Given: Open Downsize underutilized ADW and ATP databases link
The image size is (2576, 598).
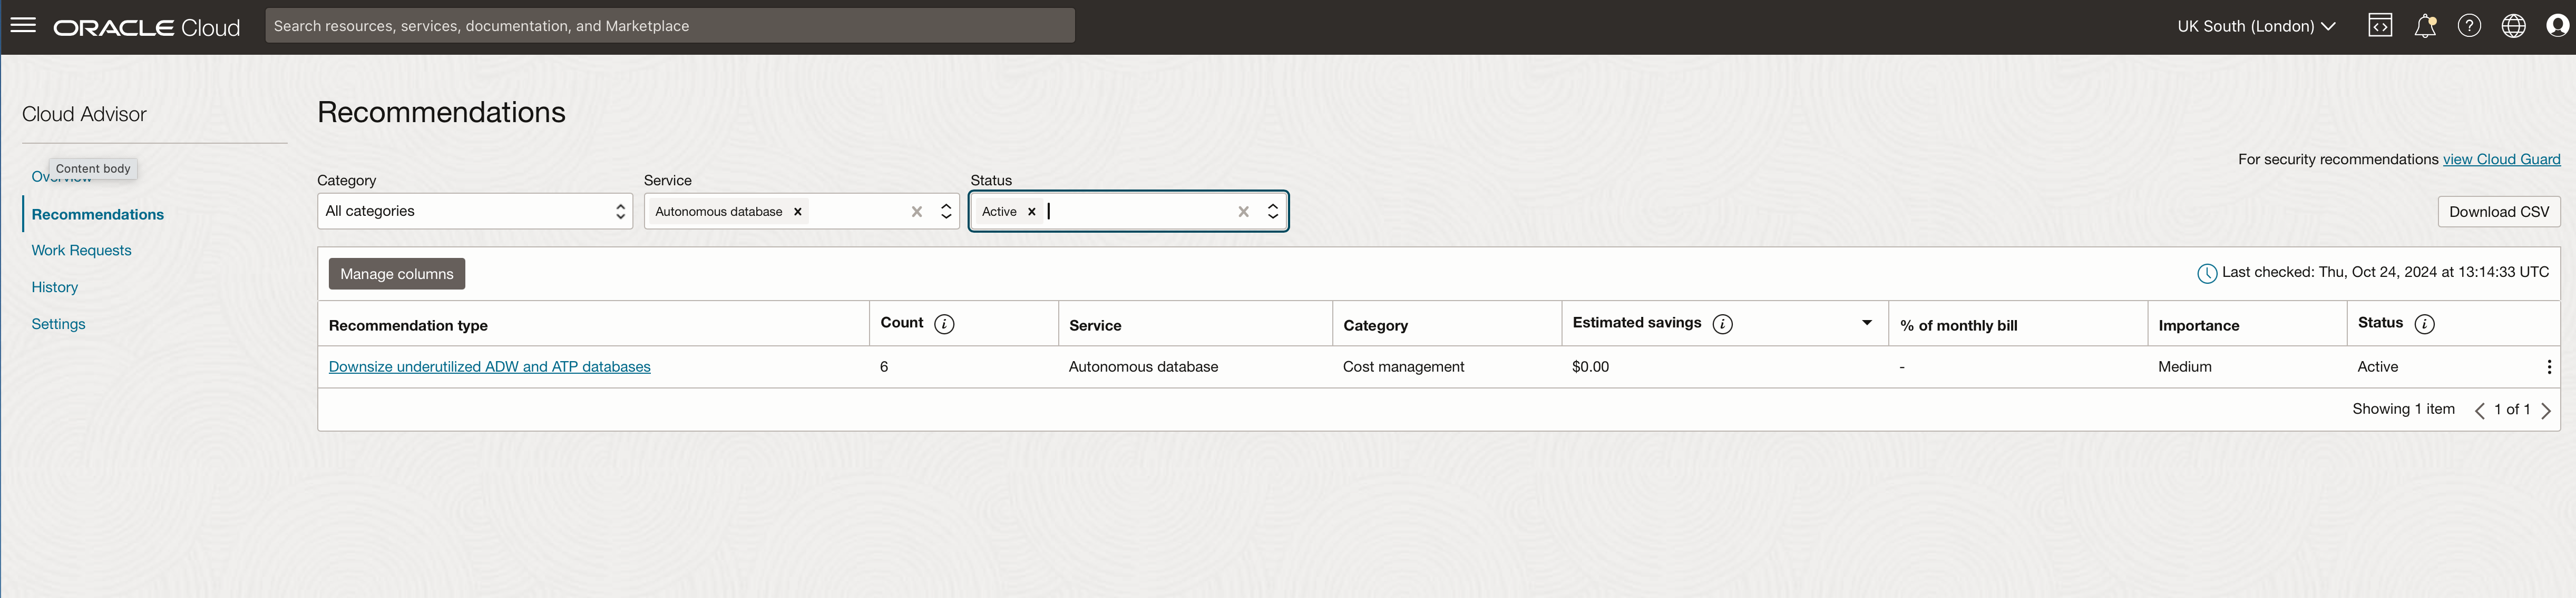Looking at the screenshot, I should point(489,367).
